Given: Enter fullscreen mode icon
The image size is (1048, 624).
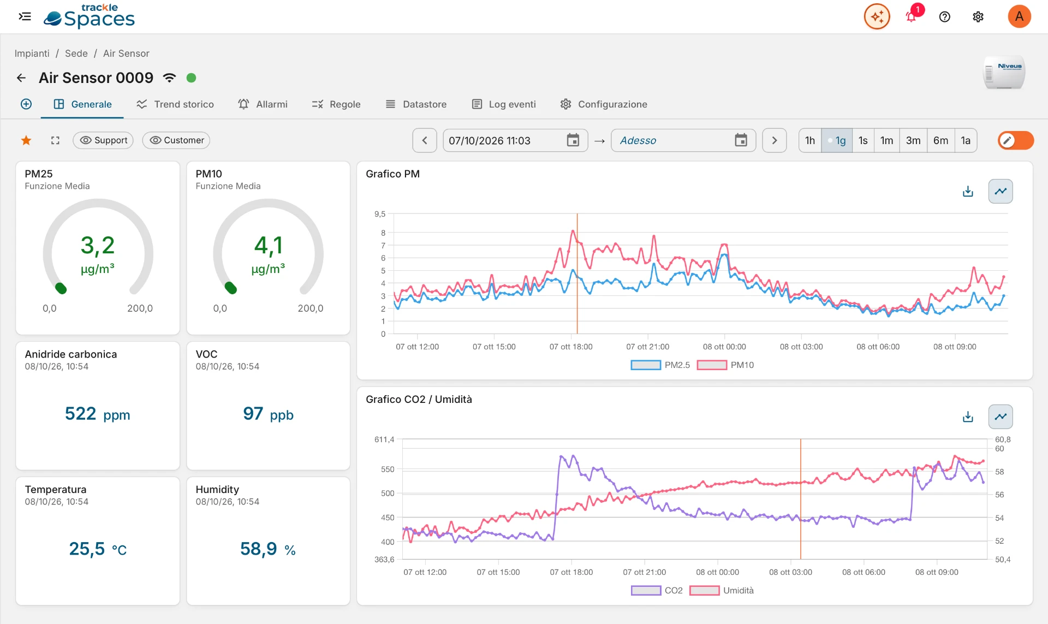Looking at the screenshot, I should (55, 140).
